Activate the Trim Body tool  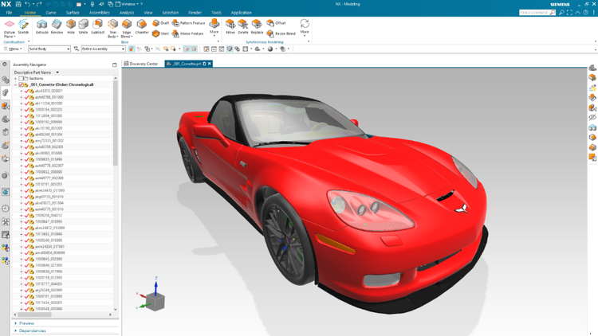click(112, 28)
